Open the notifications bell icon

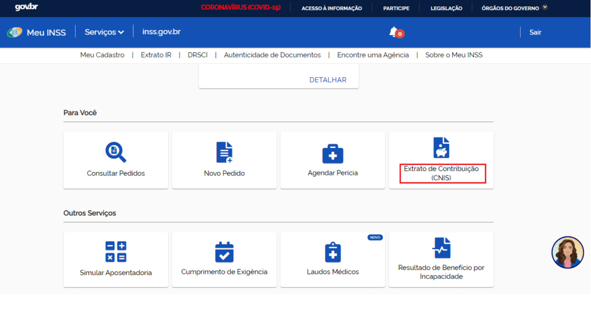[394, 32]
